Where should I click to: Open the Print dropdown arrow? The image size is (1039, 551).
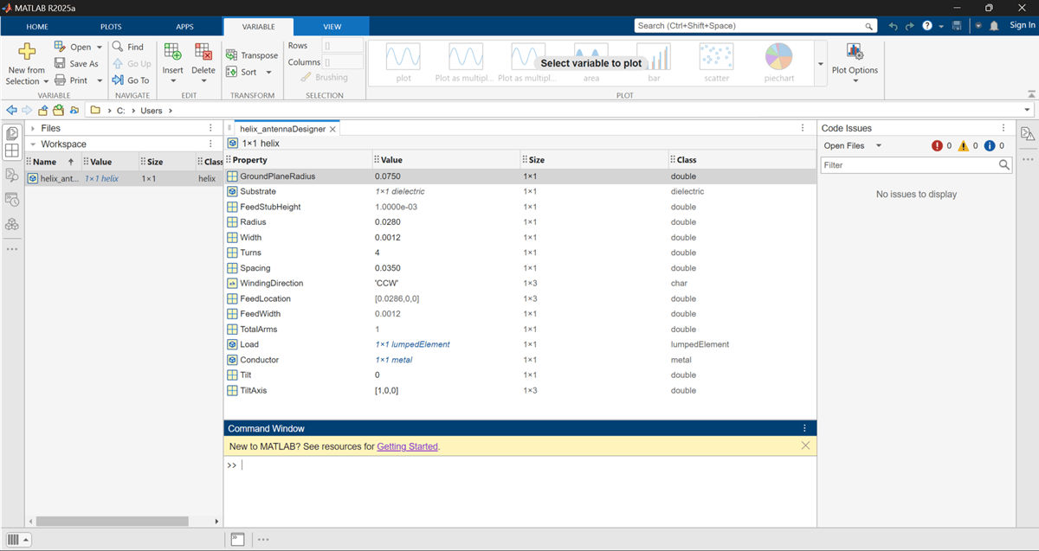click(100, 80)
